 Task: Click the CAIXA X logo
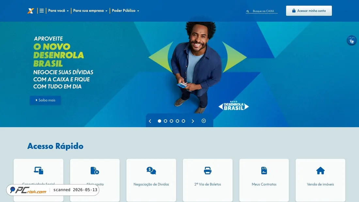tap(31, 11)
